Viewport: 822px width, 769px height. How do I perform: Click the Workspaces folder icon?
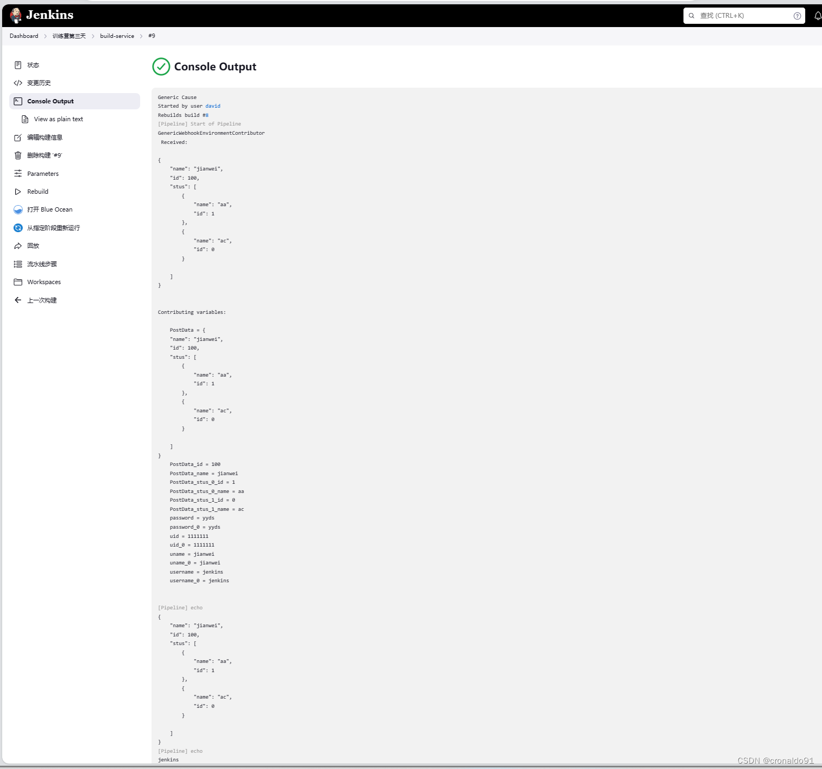tap(18, 282)
